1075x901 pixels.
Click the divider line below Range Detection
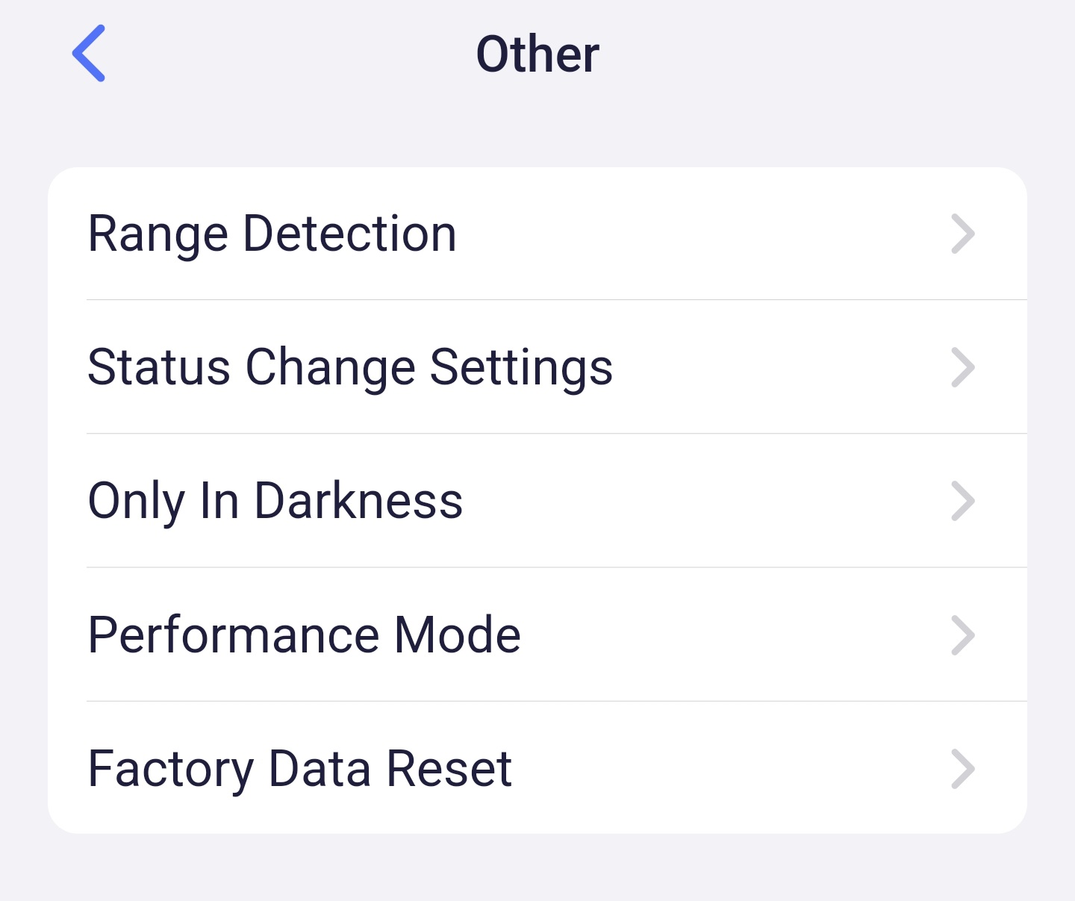pos(556,300)
